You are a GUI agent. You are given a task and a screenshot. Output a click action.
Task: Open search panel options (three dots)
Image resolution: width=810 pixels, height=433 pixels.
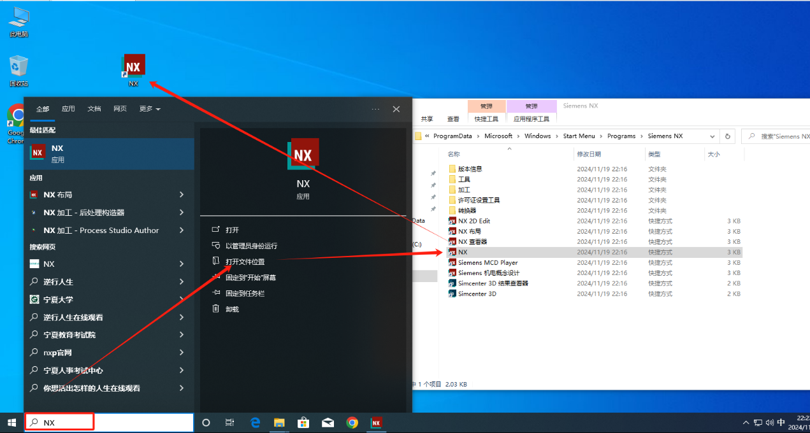coord(375,109)
